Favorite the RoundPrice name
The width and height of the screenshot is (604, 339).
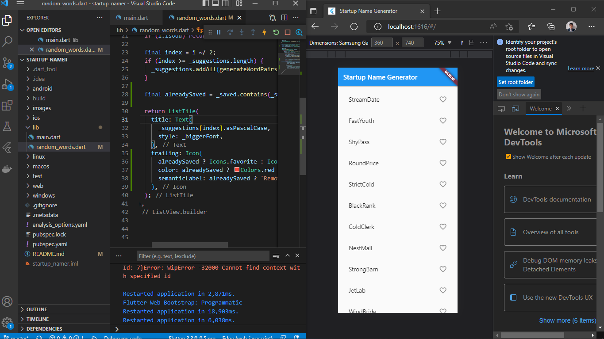click(443, 163)
